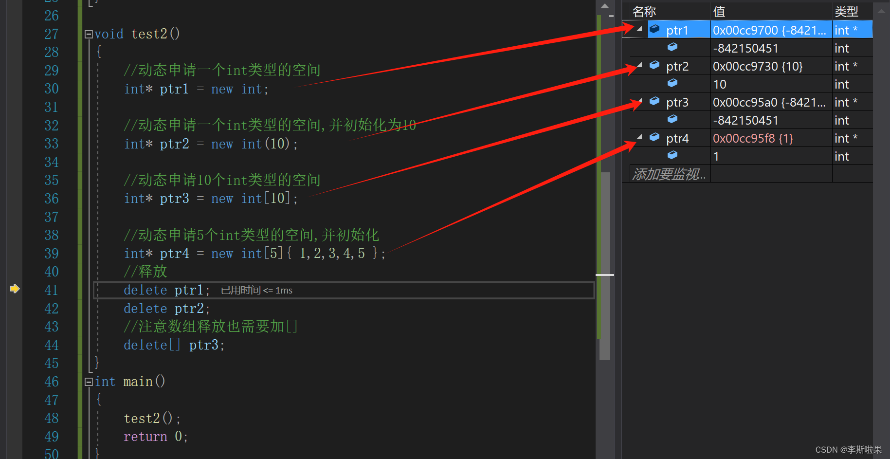Click the scroll-up arrow atop the editor scrollbar
The width and height of the screenshot is (890, 459).
pyautogui.click(x=605, y=6)
